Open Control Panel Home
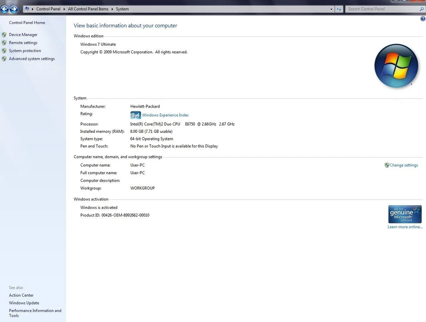Screen dimensions: 426x322 [27, 23]
